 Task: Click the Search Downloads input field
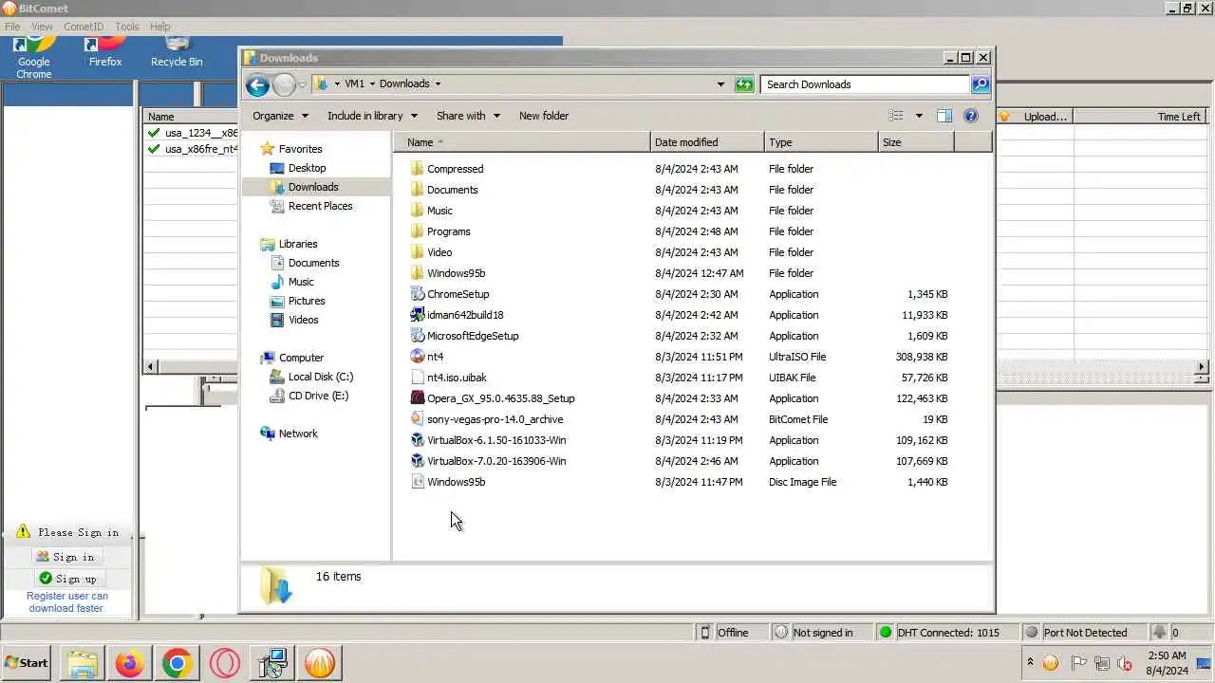[865, 84]
